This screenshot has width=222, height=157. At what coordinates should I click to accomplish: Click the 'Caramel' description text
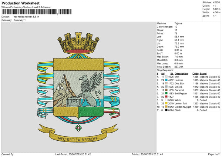pyautogui.click(x=179, y=90)
